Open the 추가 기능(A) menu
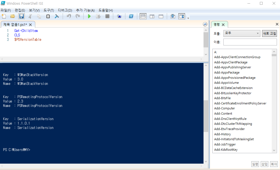 (x=85, y=10)
